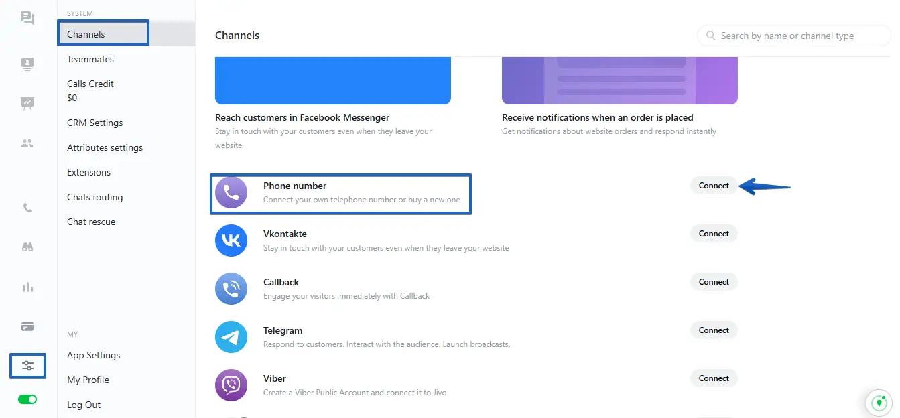Open the bar chart statistics icon
This screenshot has width=900, height=418.
coord(27,287)
